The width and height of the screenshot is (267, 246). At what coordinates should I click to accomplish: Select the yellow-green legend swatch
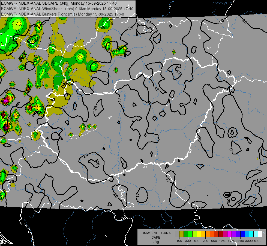pyautogui.click(x=194, y=234)
